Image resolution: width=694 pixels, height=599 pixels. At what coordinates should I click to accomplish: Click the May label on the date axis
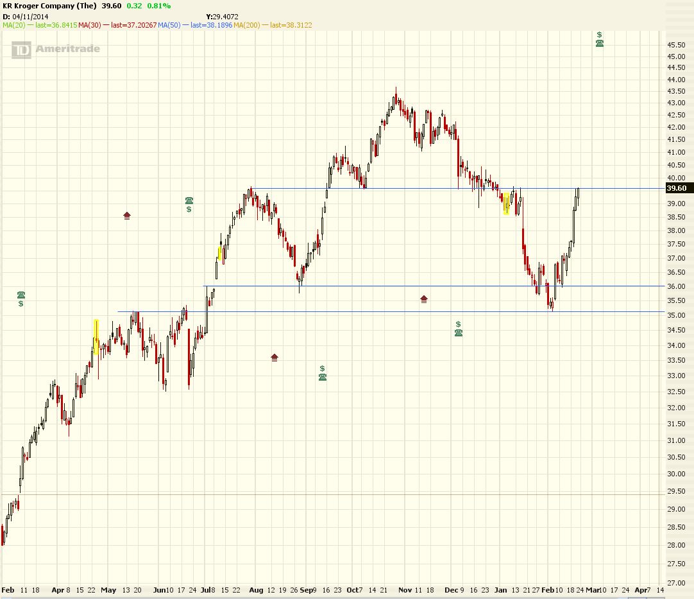click(x=108, y=590)
